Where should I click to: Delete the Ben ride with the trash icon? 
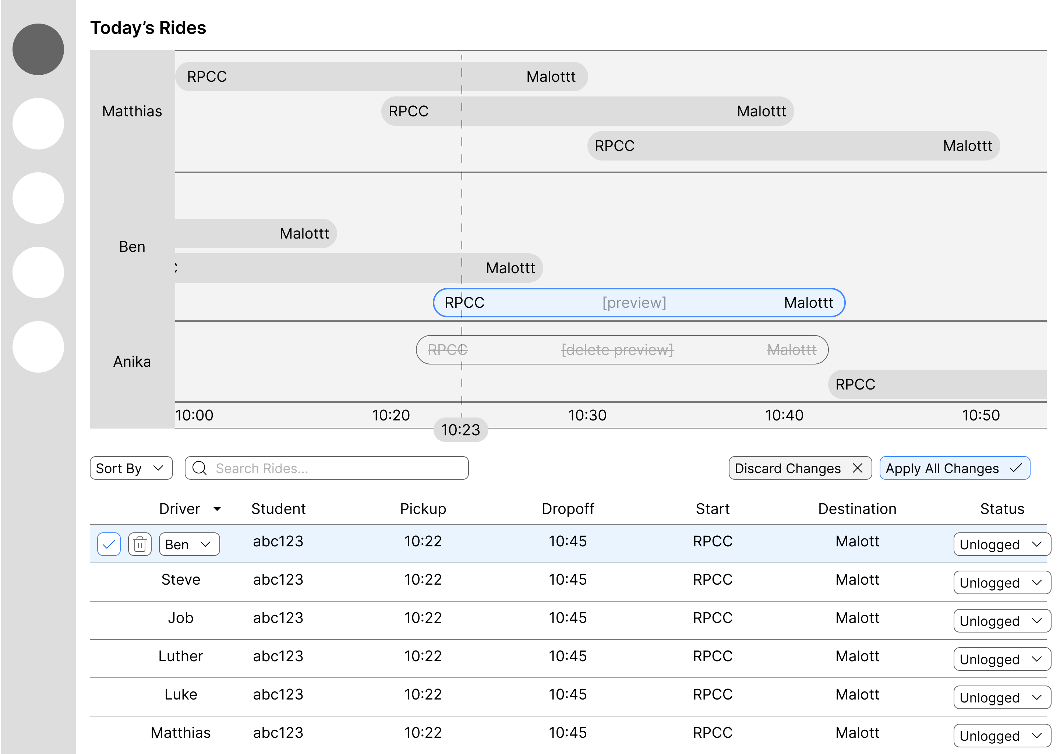tap(140, 544)
